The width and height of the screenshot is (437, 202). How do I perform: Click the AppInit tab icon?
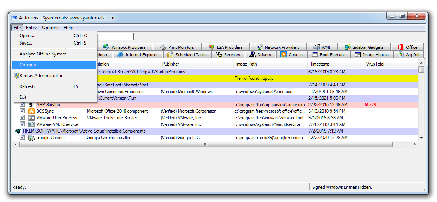[401, 55]
